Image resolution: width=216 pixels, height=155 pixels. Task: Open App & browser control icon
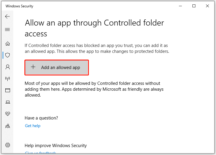(x=8, y=90)
